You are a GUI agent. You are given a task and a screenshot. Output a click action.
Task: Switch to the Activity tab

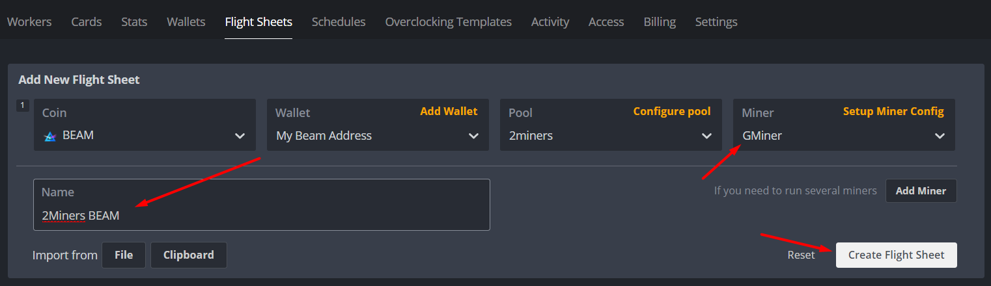pos(550,21)
